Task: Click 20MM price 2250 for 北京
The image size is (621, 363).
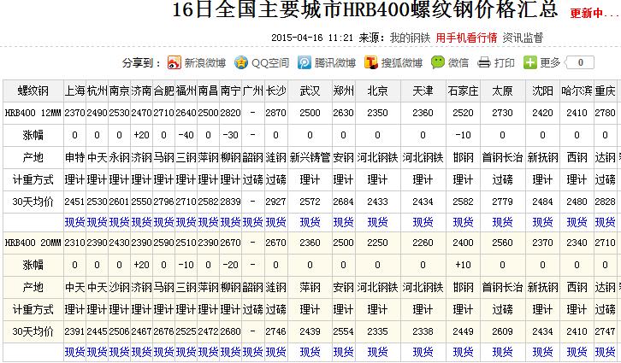Action: click(377, 243)
